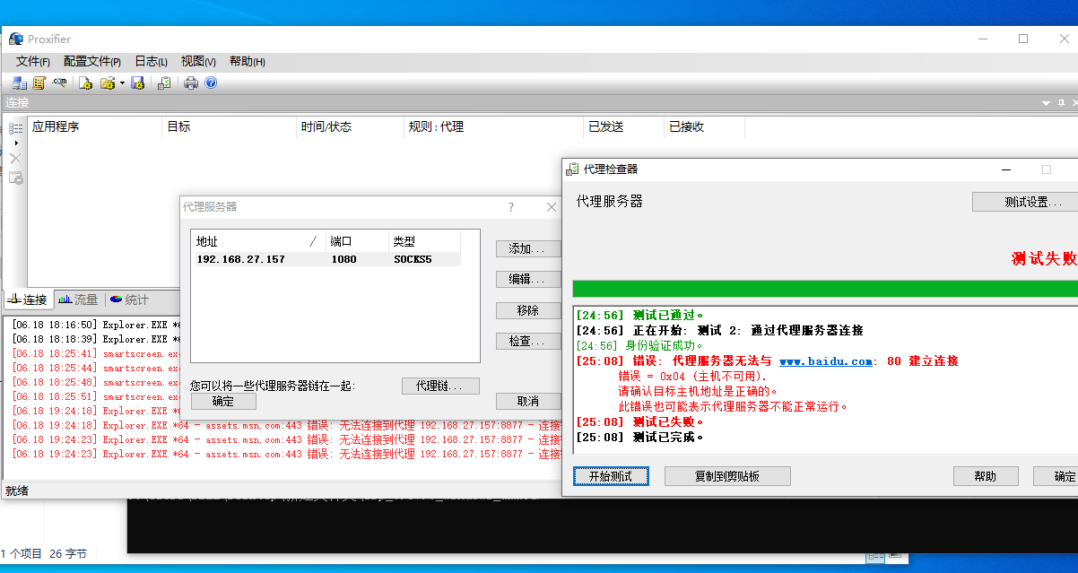Open Proxy Servers from the toolbar computer icon
Viewport: 1078px width, 573px height.
coord(19,82)
